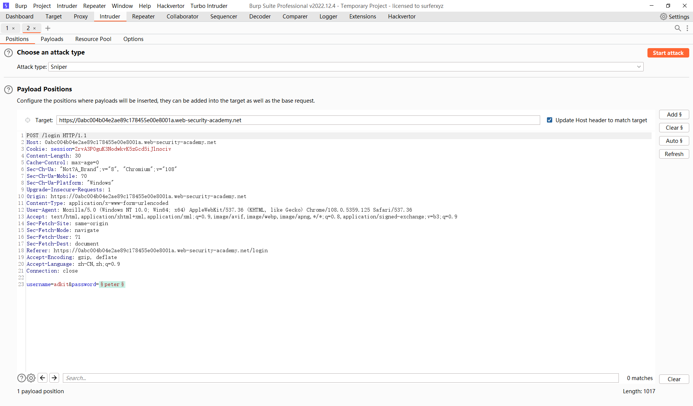Image resolution: width=693 pixels, height=406 pixels.
Task: Open help for Choose an attack type
Action: 8,53
